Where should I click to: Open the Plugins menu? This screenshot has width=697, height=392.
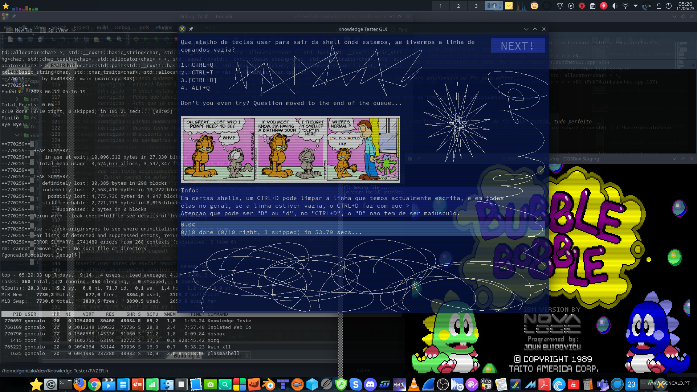[164, 27]
